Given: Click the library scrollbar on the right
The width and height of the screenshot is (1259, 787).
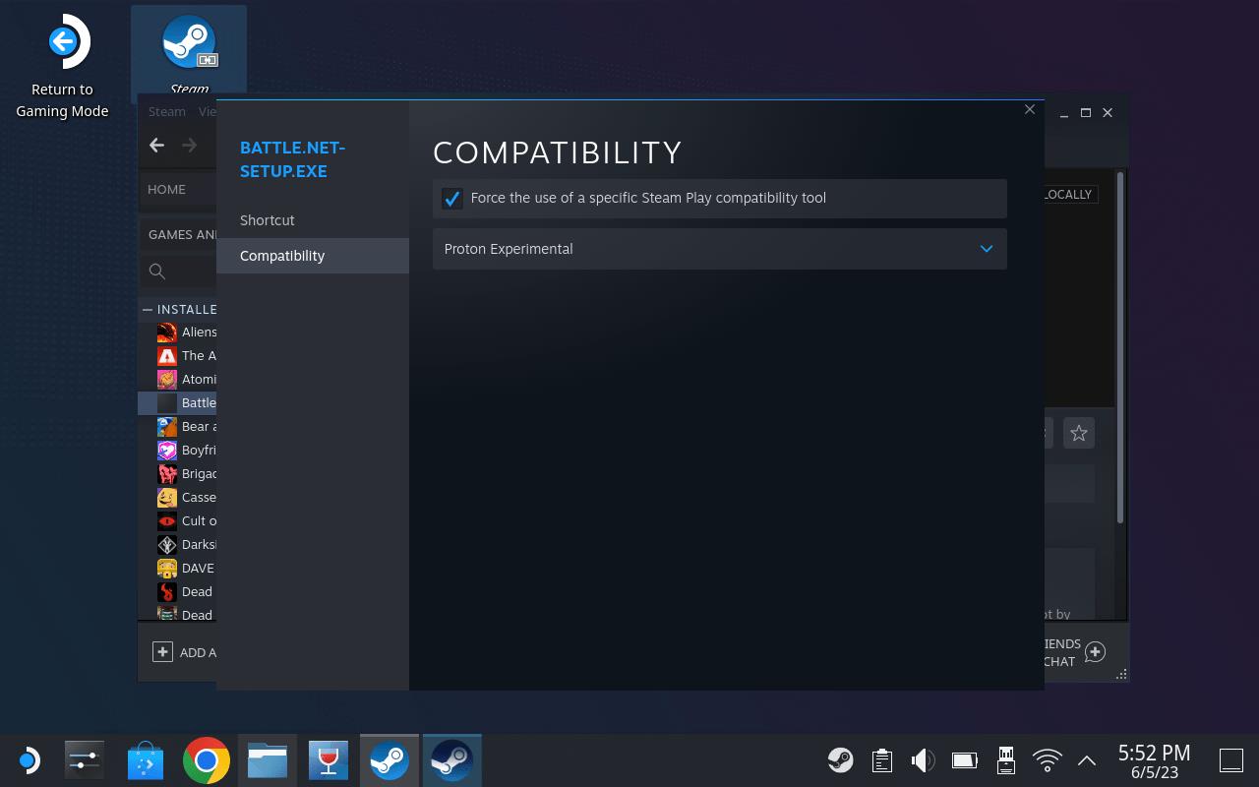Looking at the screenshot, I should pyautogui.click(x=1119, y=346).
